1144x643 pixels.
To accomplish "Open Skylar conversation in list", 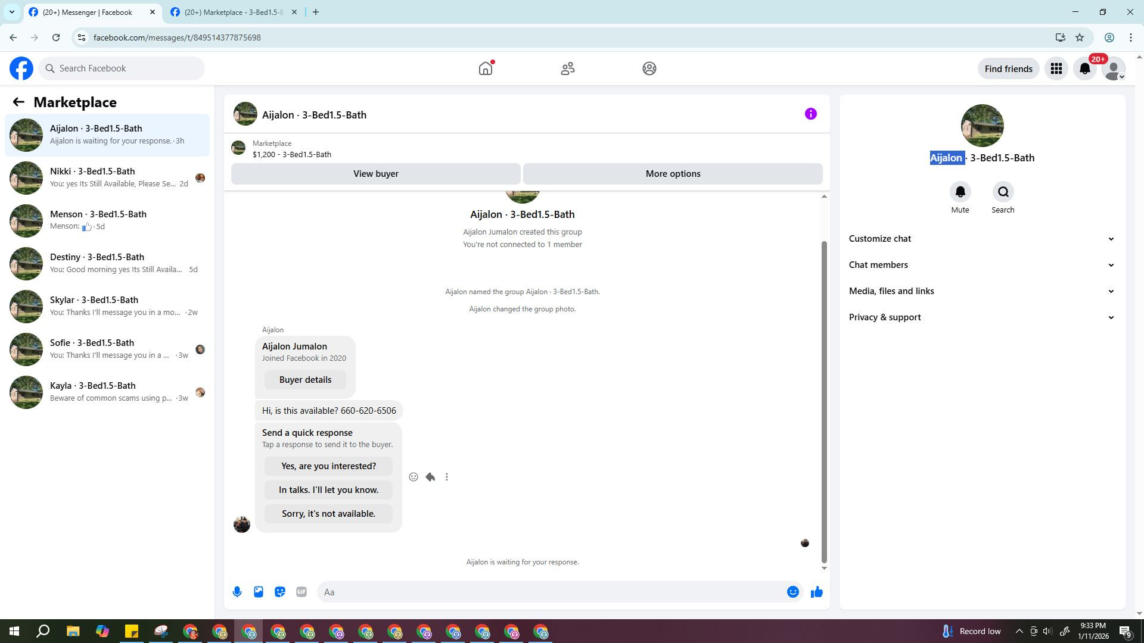I will 107,307.
